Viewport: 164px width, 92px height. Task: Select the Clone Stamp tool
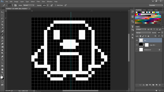pyautogui.click(x=2, y=38)
